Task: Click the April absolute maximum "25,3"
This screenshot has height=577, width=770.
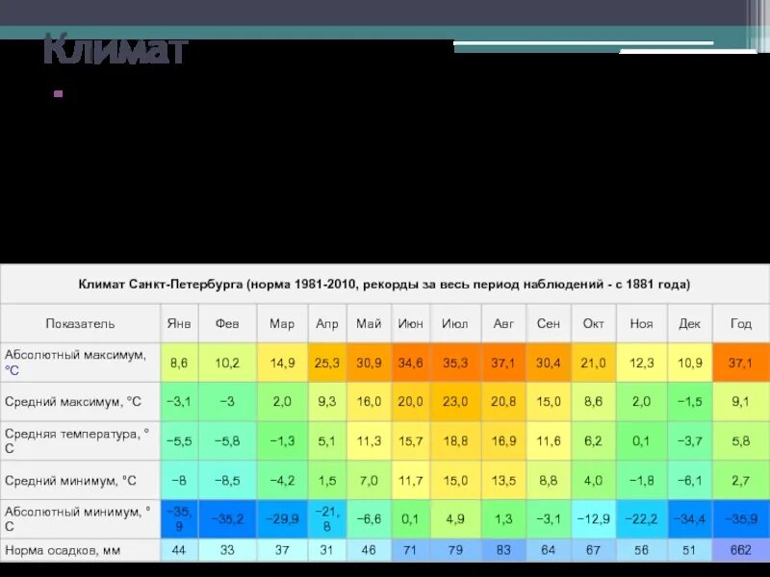Action: 327,364
